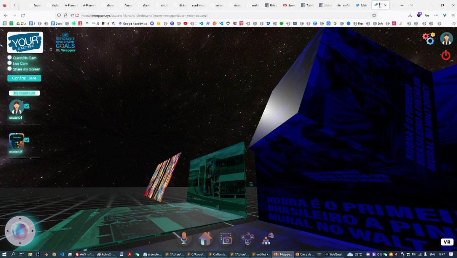Open the Windows Start menu
The image size is (457, 258).
click(x=4, y=254)
